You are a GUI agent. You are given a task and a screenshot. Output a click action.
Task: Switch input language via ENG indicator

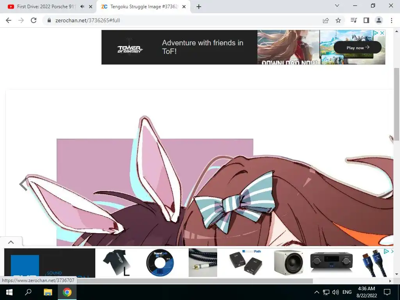tap(347, 292)
